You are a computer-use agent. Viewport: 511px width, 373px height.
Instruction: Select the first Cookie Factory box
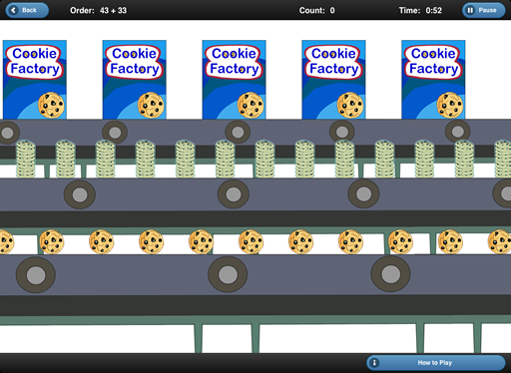[x=35, y=80]
